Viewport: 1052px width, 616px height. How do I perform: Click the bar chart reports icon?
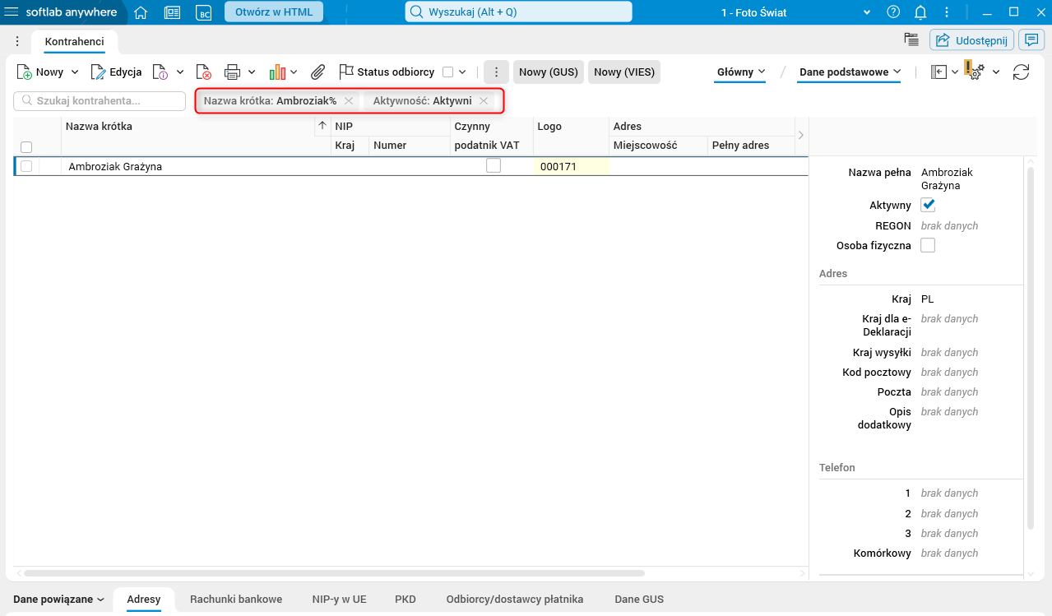(x=277, y=72)
